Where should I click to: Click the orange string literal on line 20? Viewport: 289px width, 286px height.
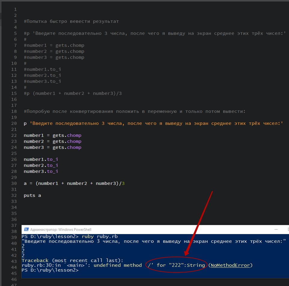pos(156,123)
